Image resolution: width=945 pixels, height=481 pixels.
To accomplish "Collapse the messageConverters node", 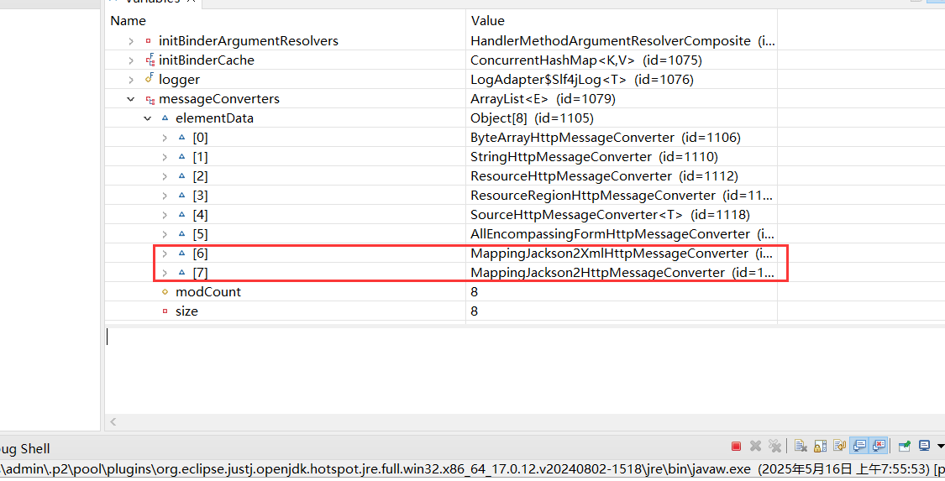I will 131,99.
